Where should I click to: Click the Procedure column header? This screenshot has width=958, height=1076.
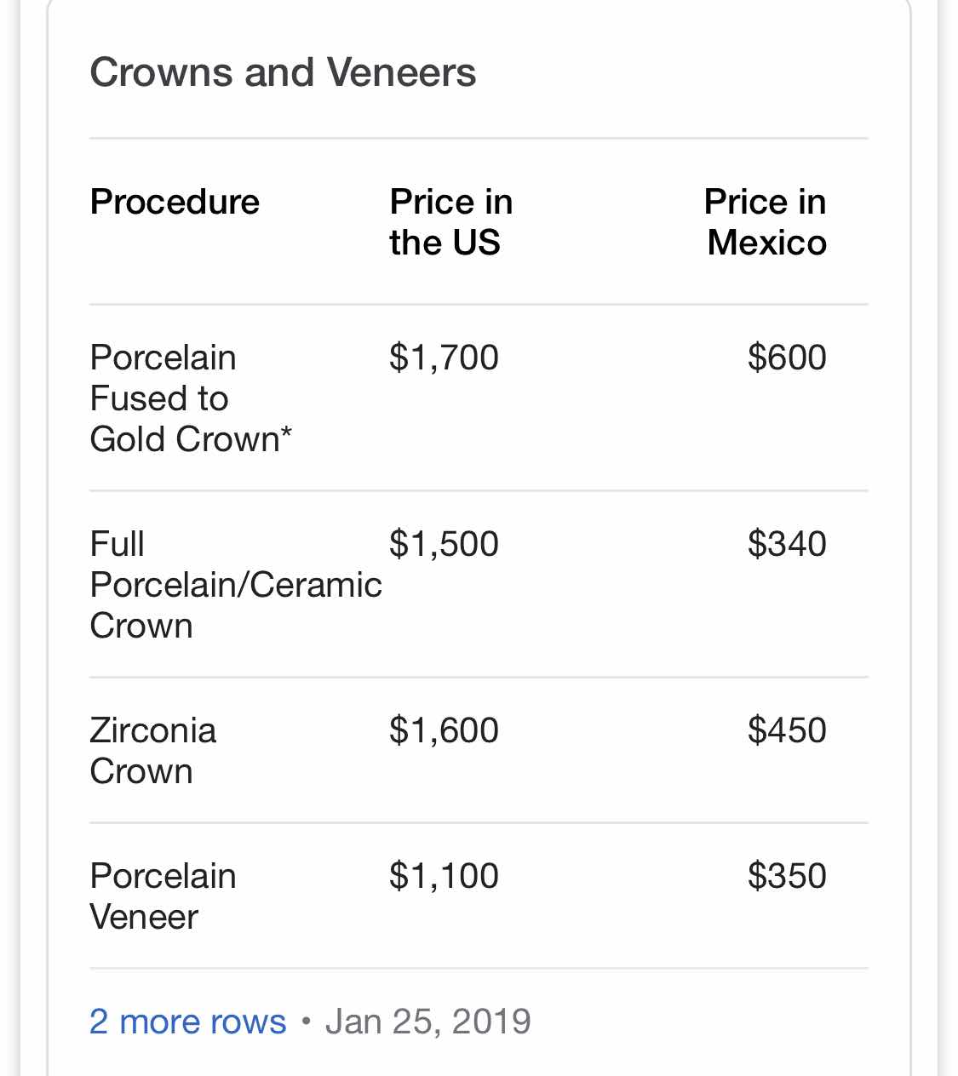click(175, 202)
